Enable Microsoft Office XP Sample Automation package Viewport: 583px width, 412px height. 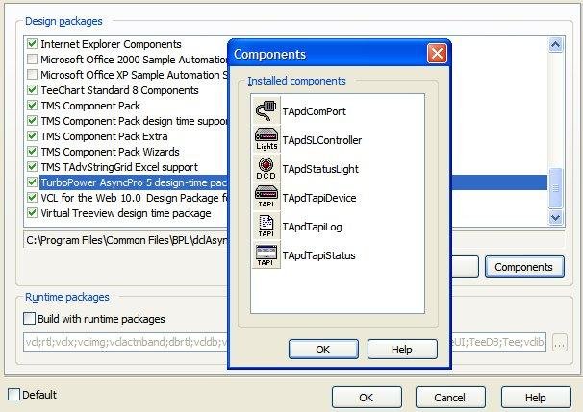[33, 75]
